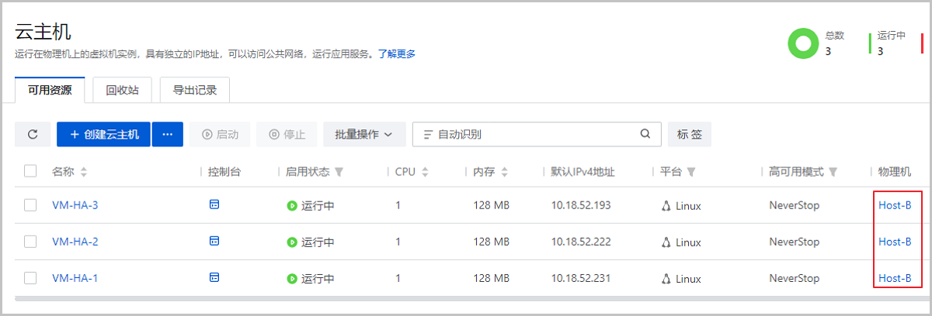Viewport: 932px width, 316px height.
Task: Open the more actions ellipsis button
Action: [x=167, y=134]
